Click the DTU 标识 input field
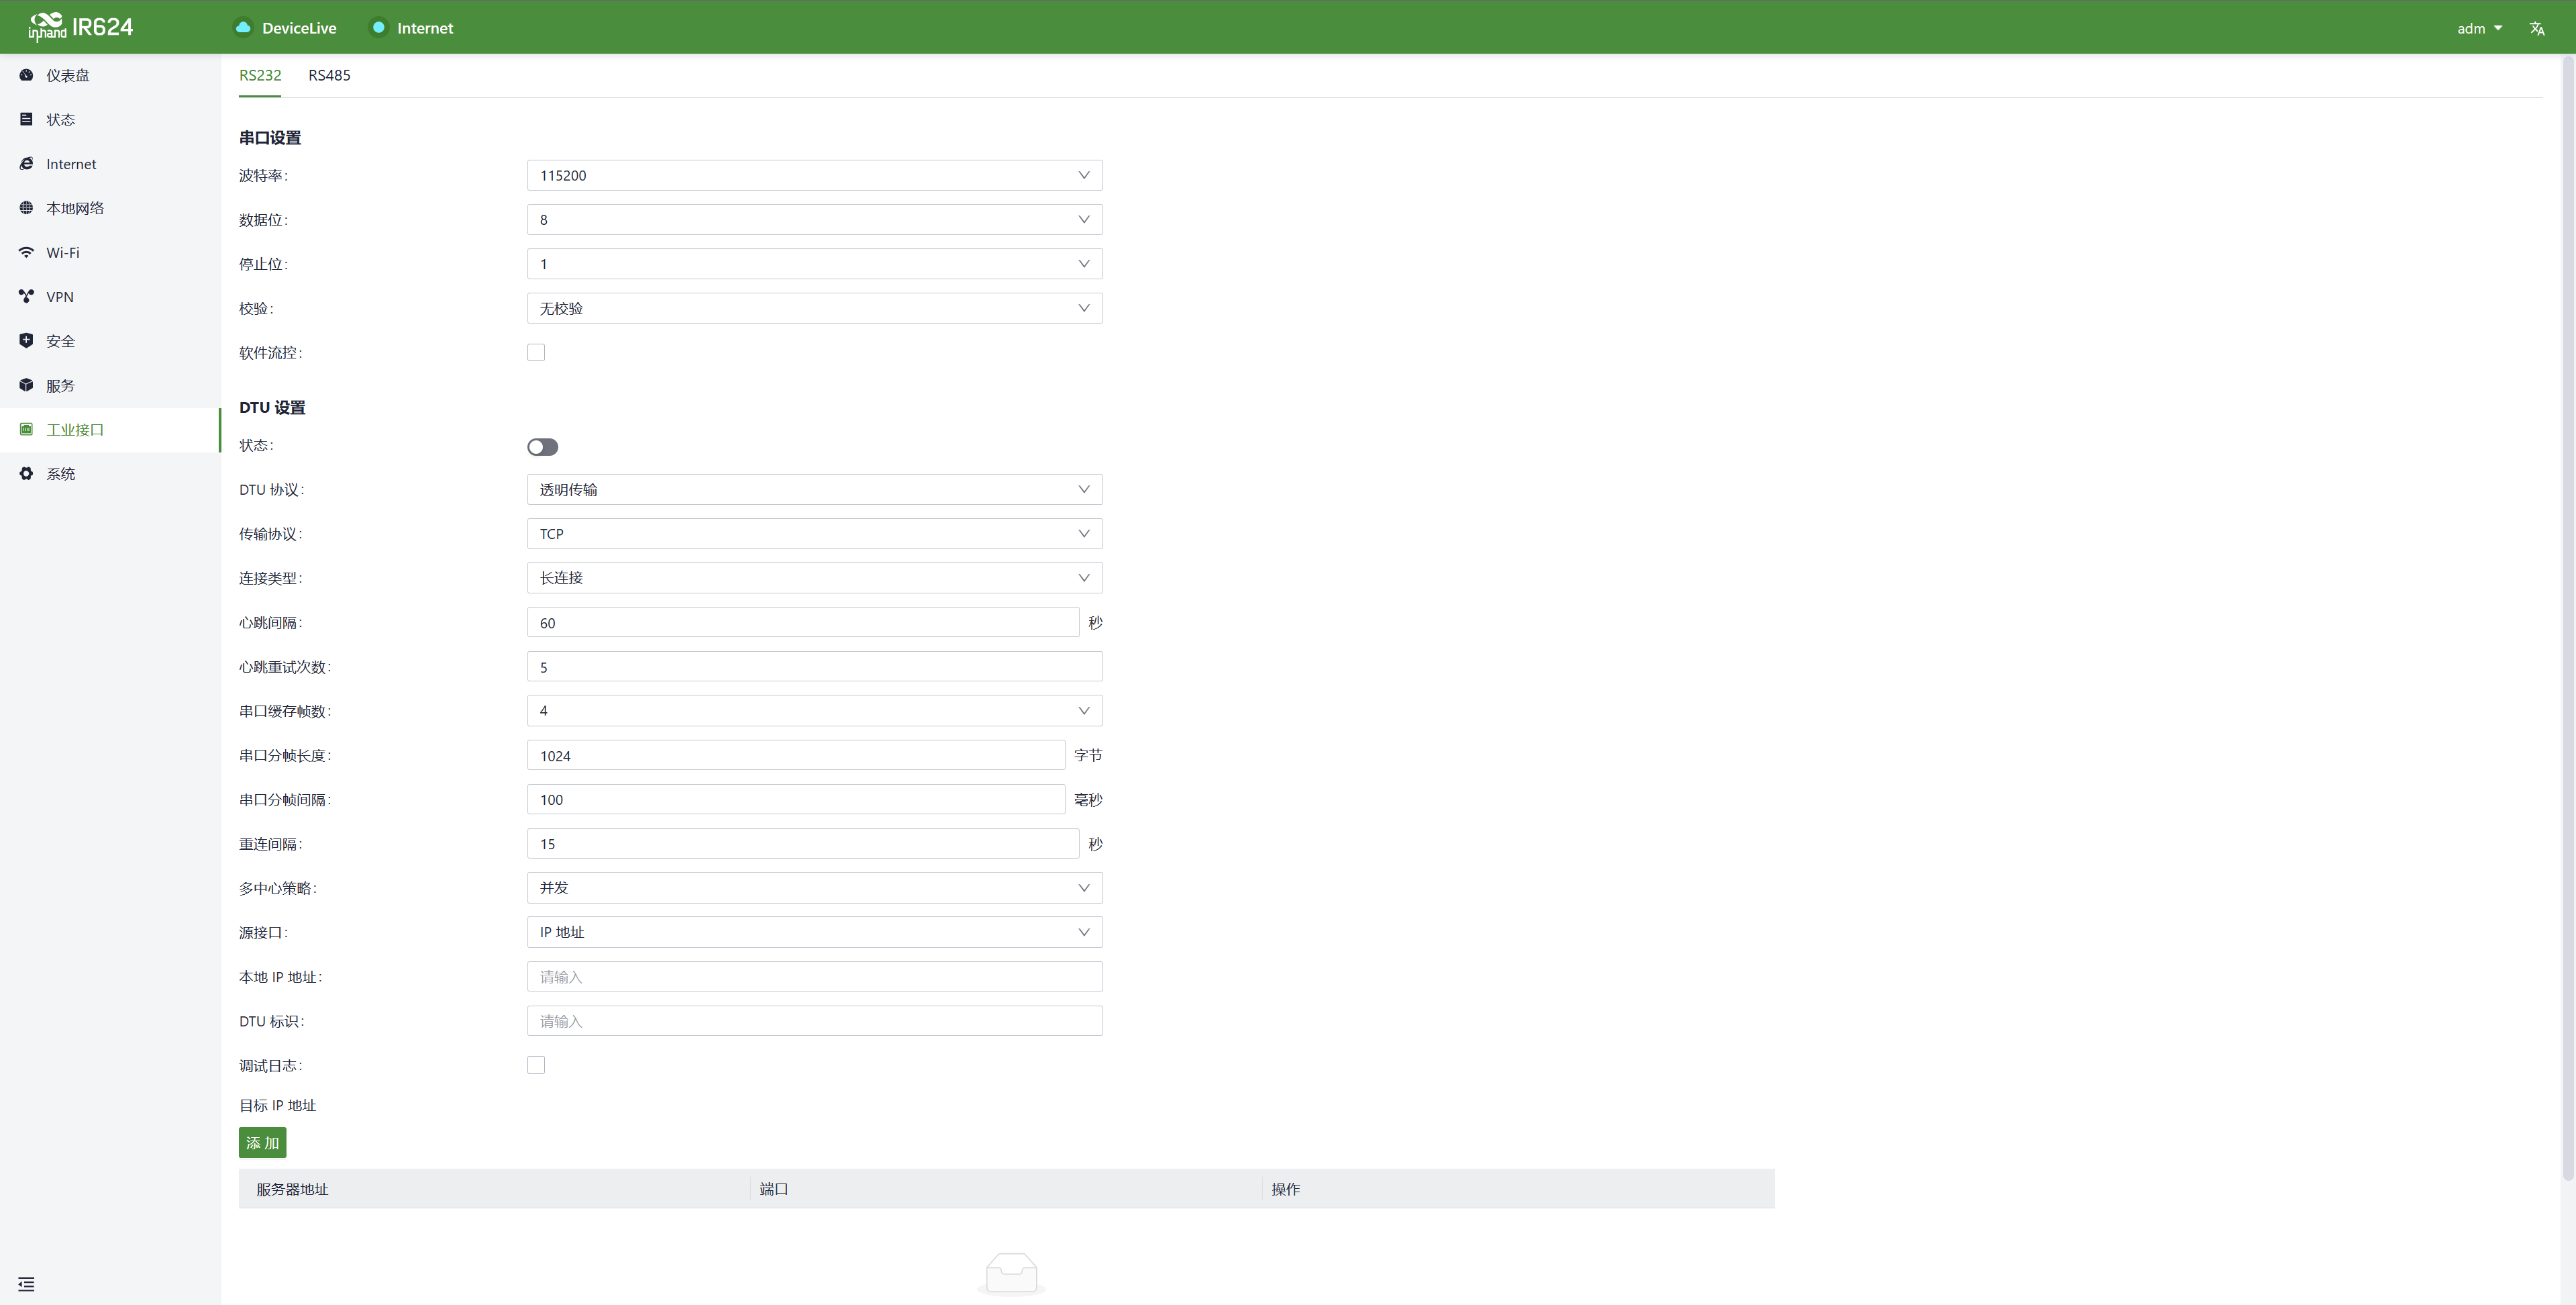The image size is (2576, 1305). [814, 1021]
